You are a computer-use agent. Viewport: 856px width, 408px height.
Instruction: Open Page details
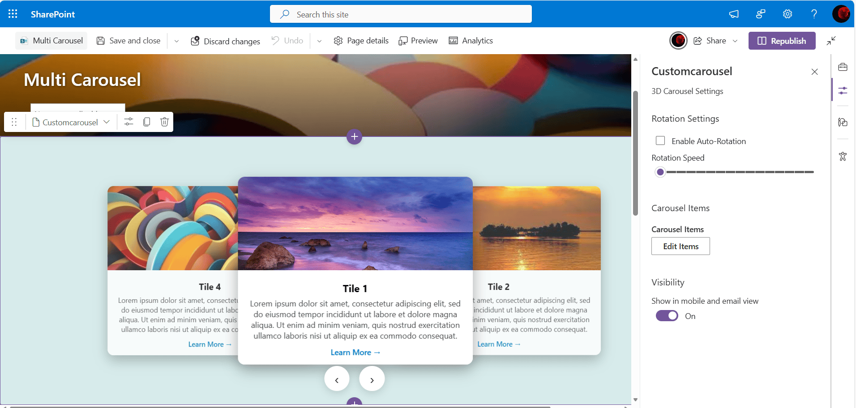361,41
